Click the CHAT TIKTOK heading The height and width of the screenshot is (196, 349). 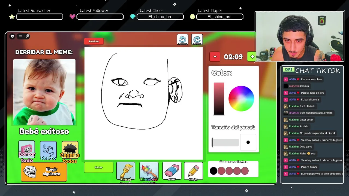point(318,71)
